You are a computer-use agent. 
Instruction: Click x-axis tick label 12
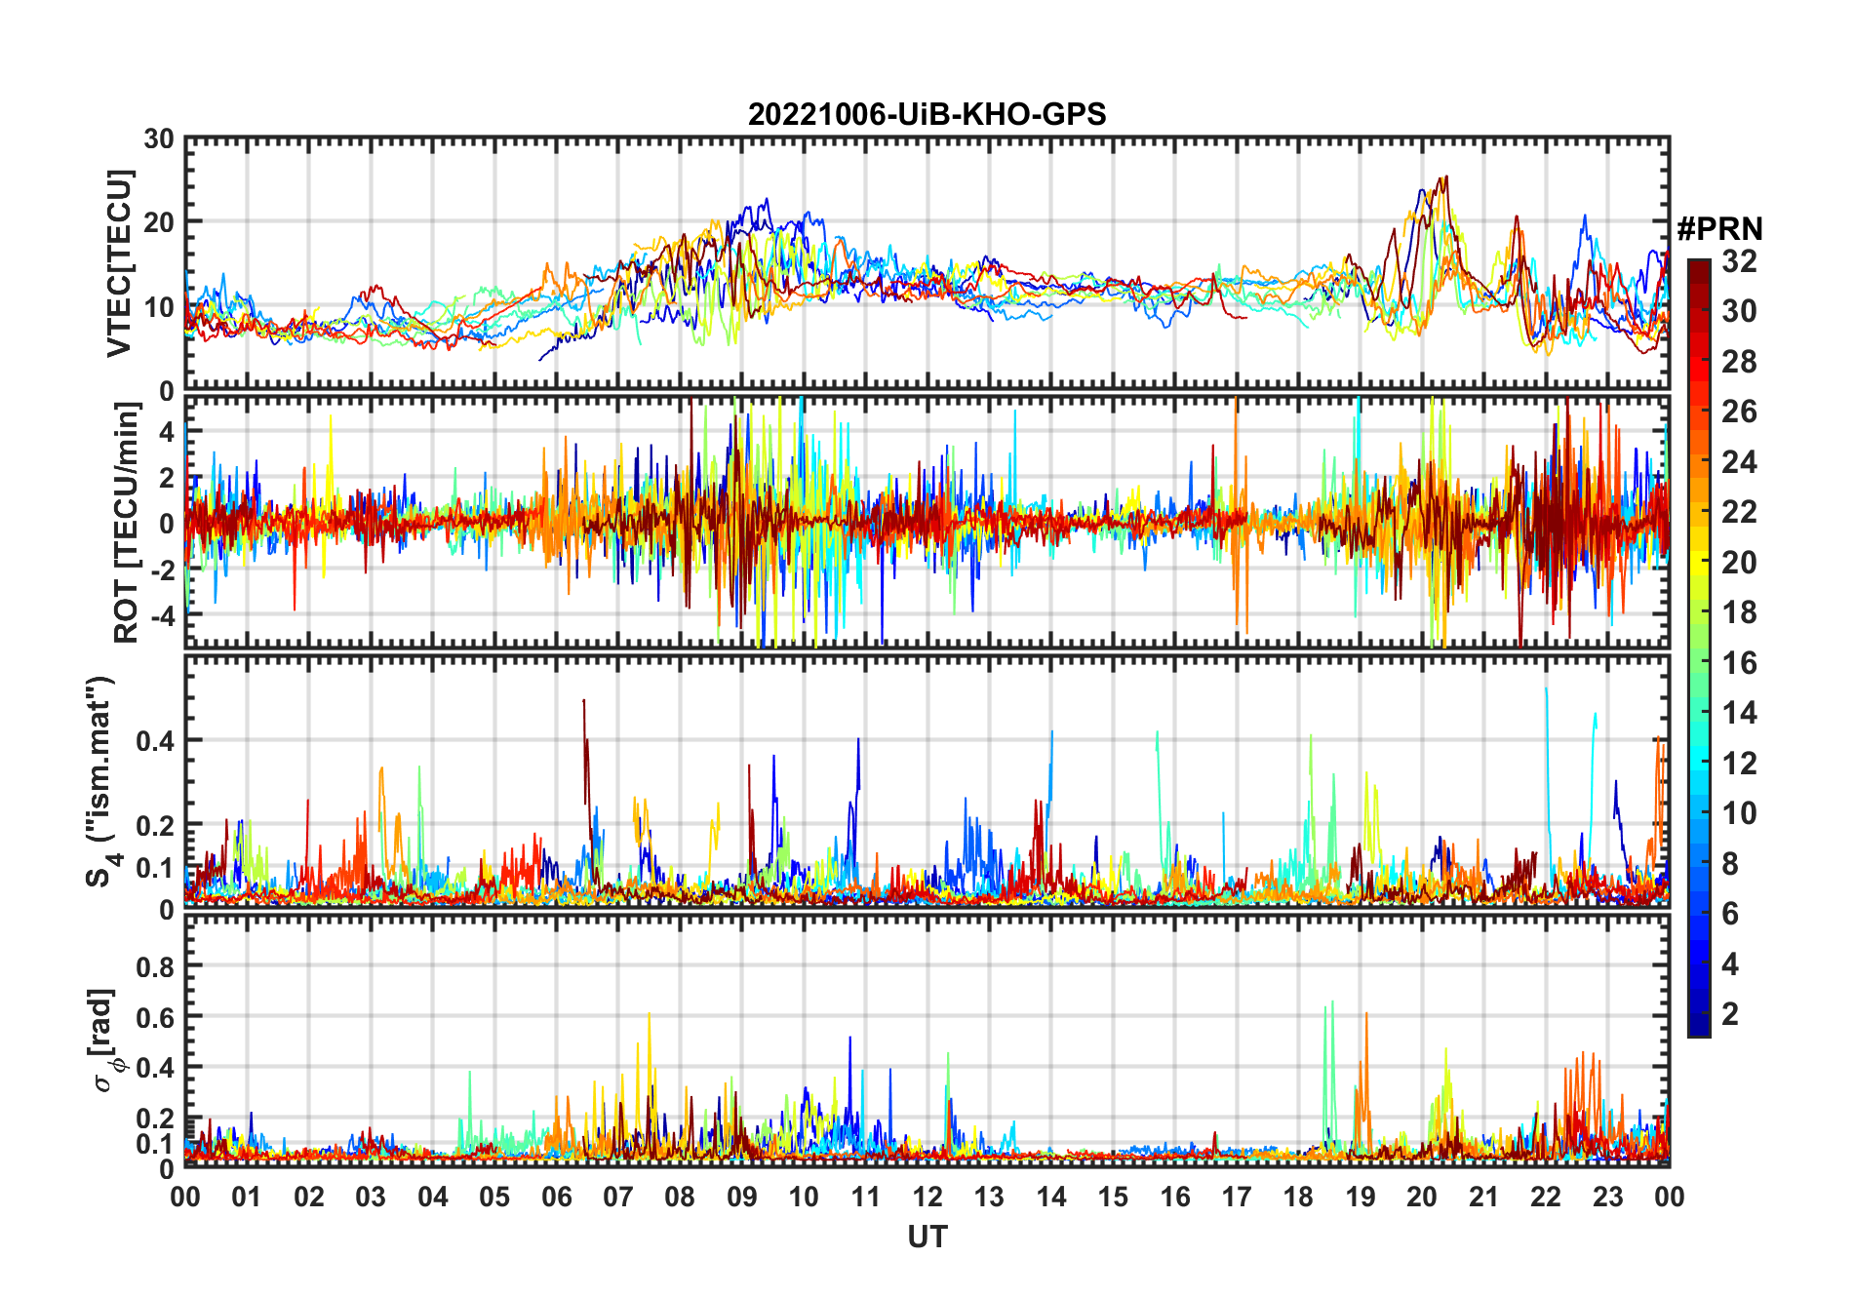(927, 1197)
